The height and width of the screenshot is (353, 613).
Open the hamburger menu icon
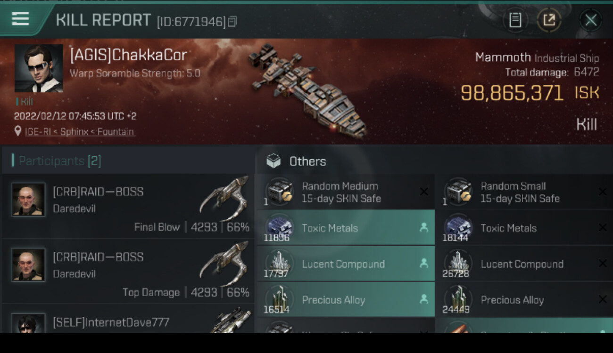[x=20, y=19]
